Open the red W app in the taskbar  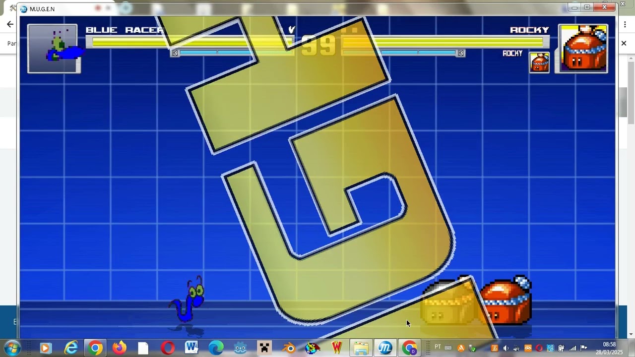337,348
